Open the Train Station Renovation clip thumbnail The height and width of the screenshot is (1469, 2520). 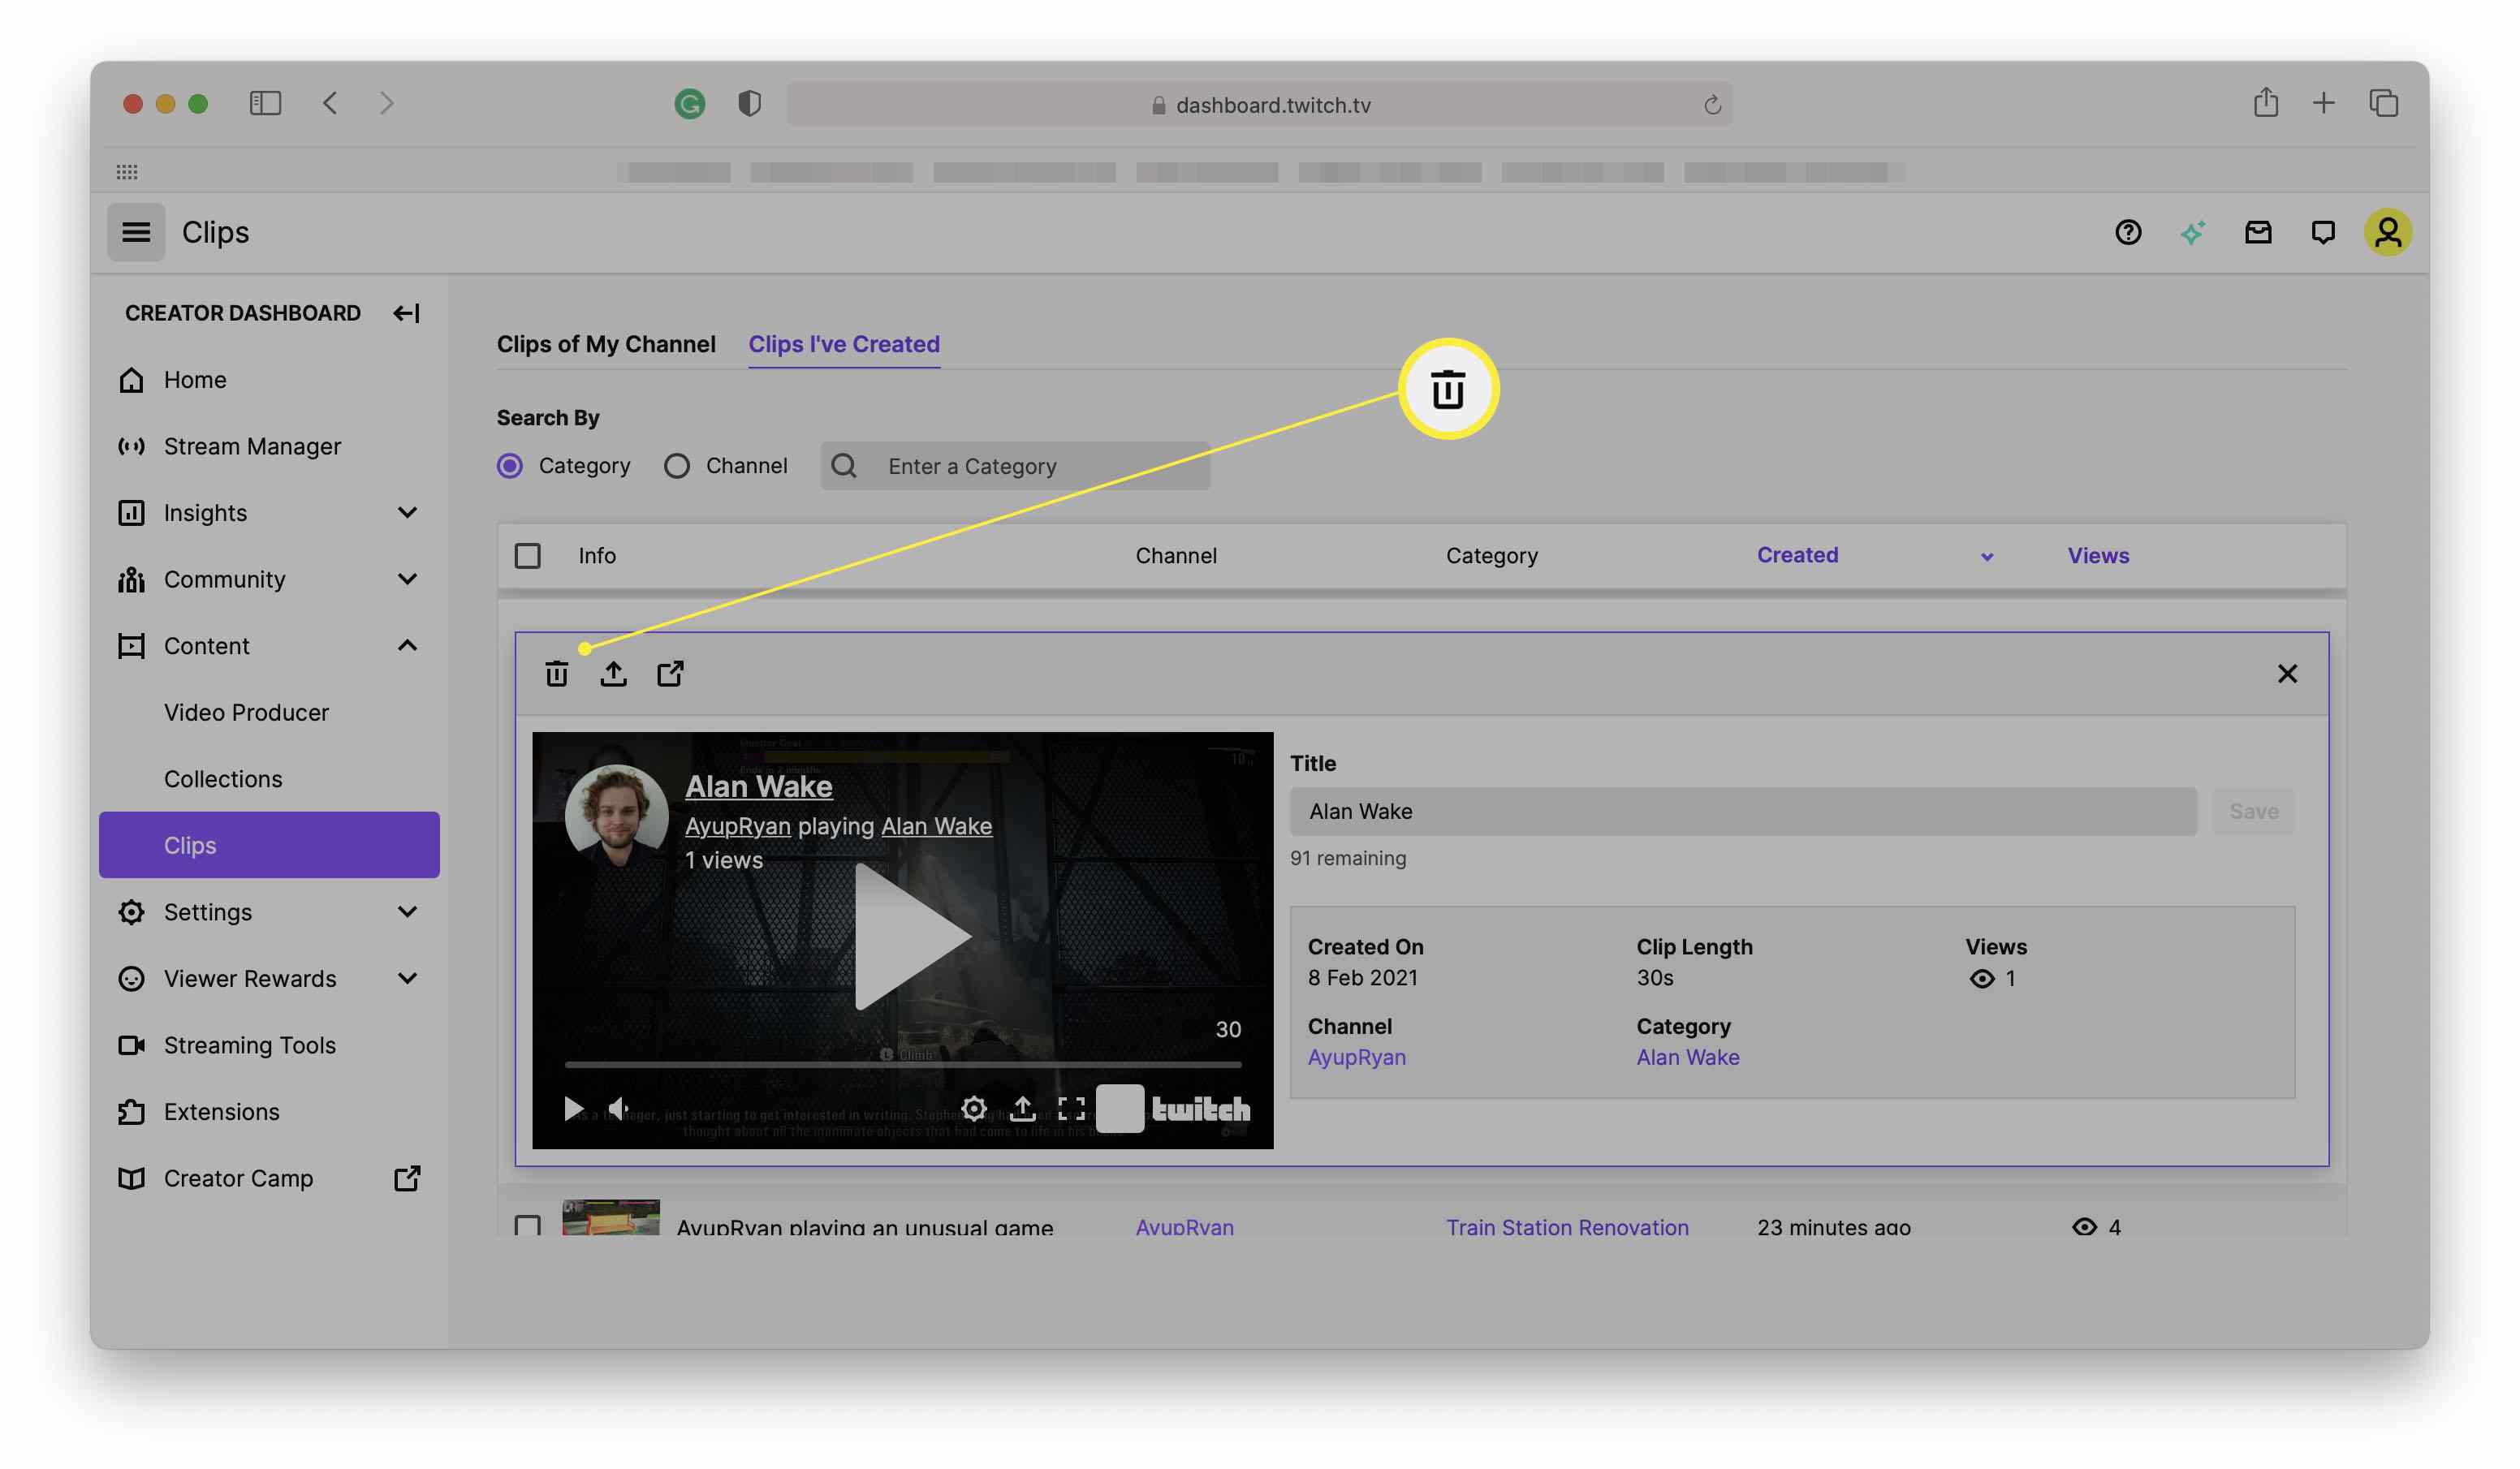pos(610,1218)
